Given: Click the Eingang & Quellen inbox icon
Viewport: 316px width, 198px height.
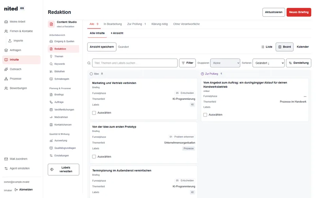Looking at the screenshot, I should tap(51, 41).
